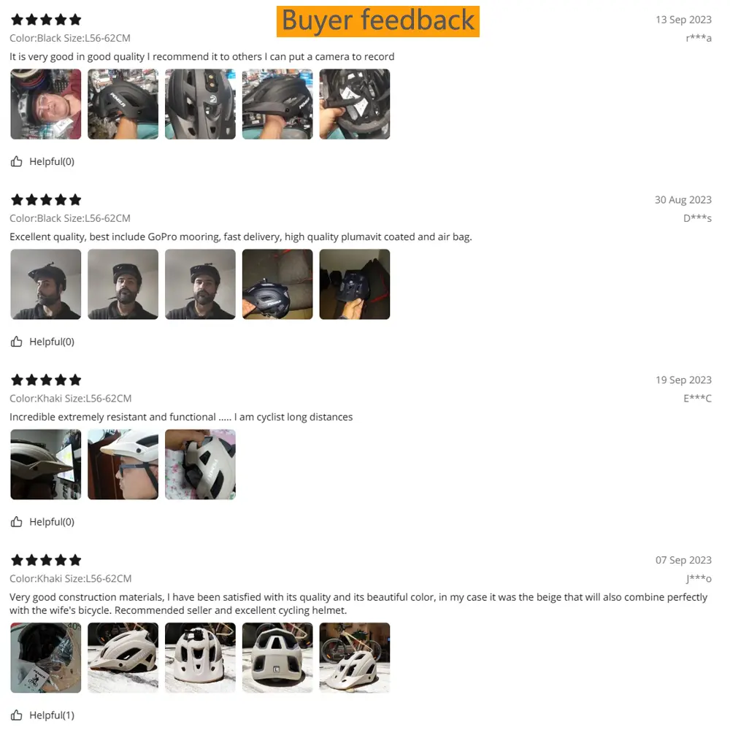This screenshot has width=730, height=730.
Task: Click reviewer name E***C
Action: click(x=697, y=399)
